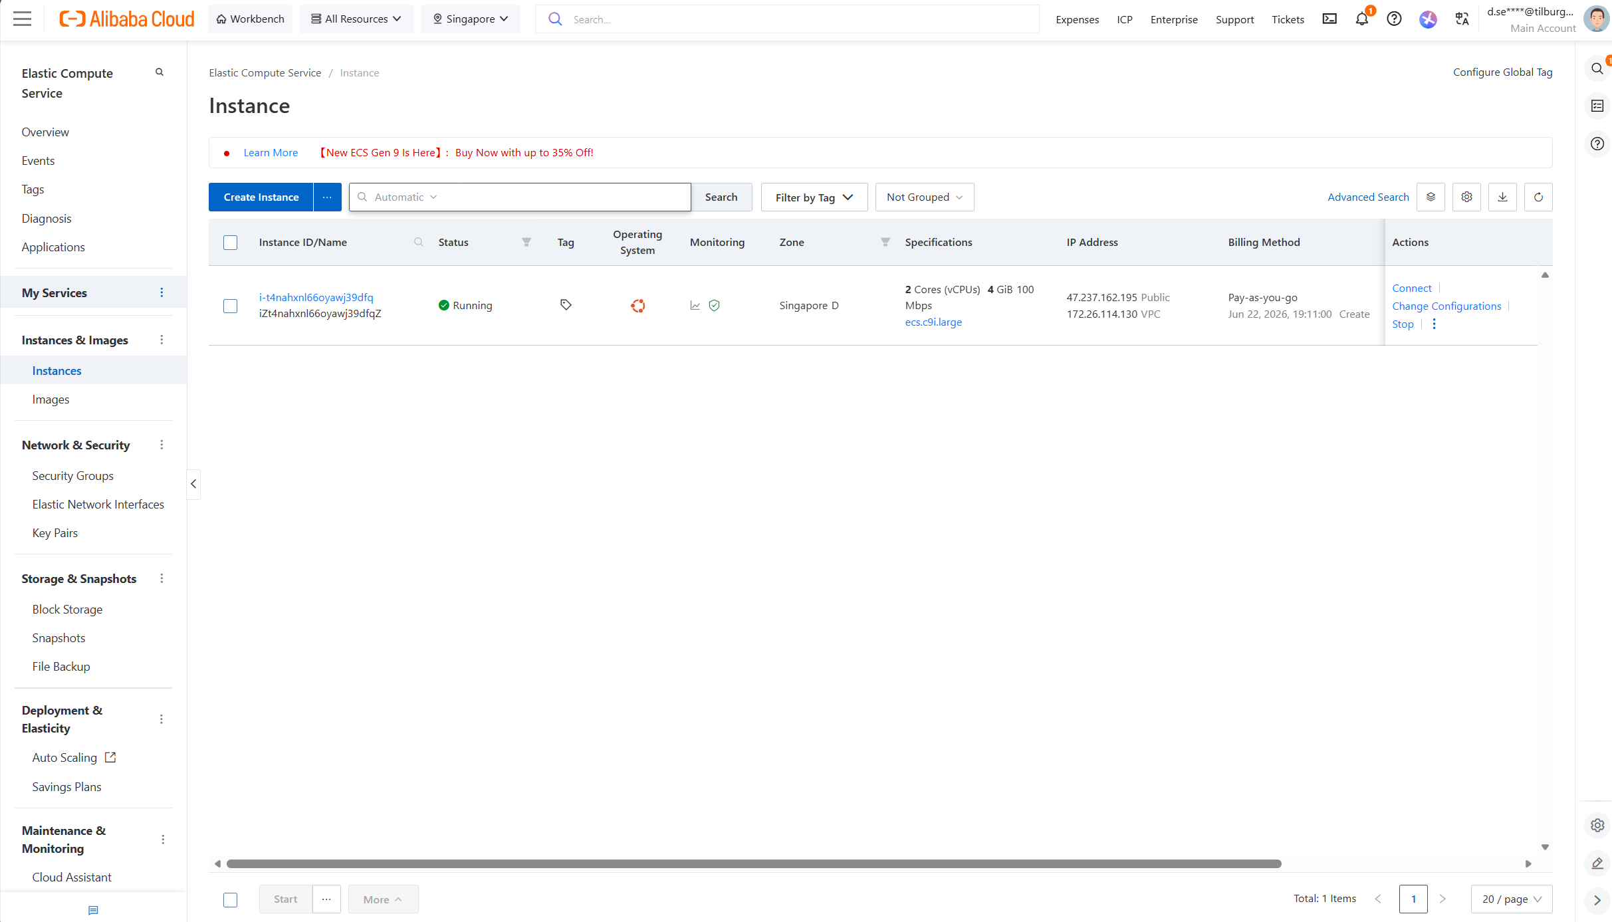
Task: Open the notifications bell
Action: coord(1362,19)
